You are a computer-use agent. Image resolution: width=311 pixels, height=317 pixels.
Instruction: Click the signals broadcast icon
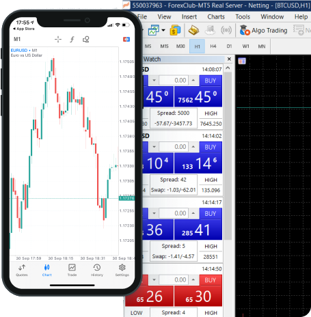[x=226, y=30]
